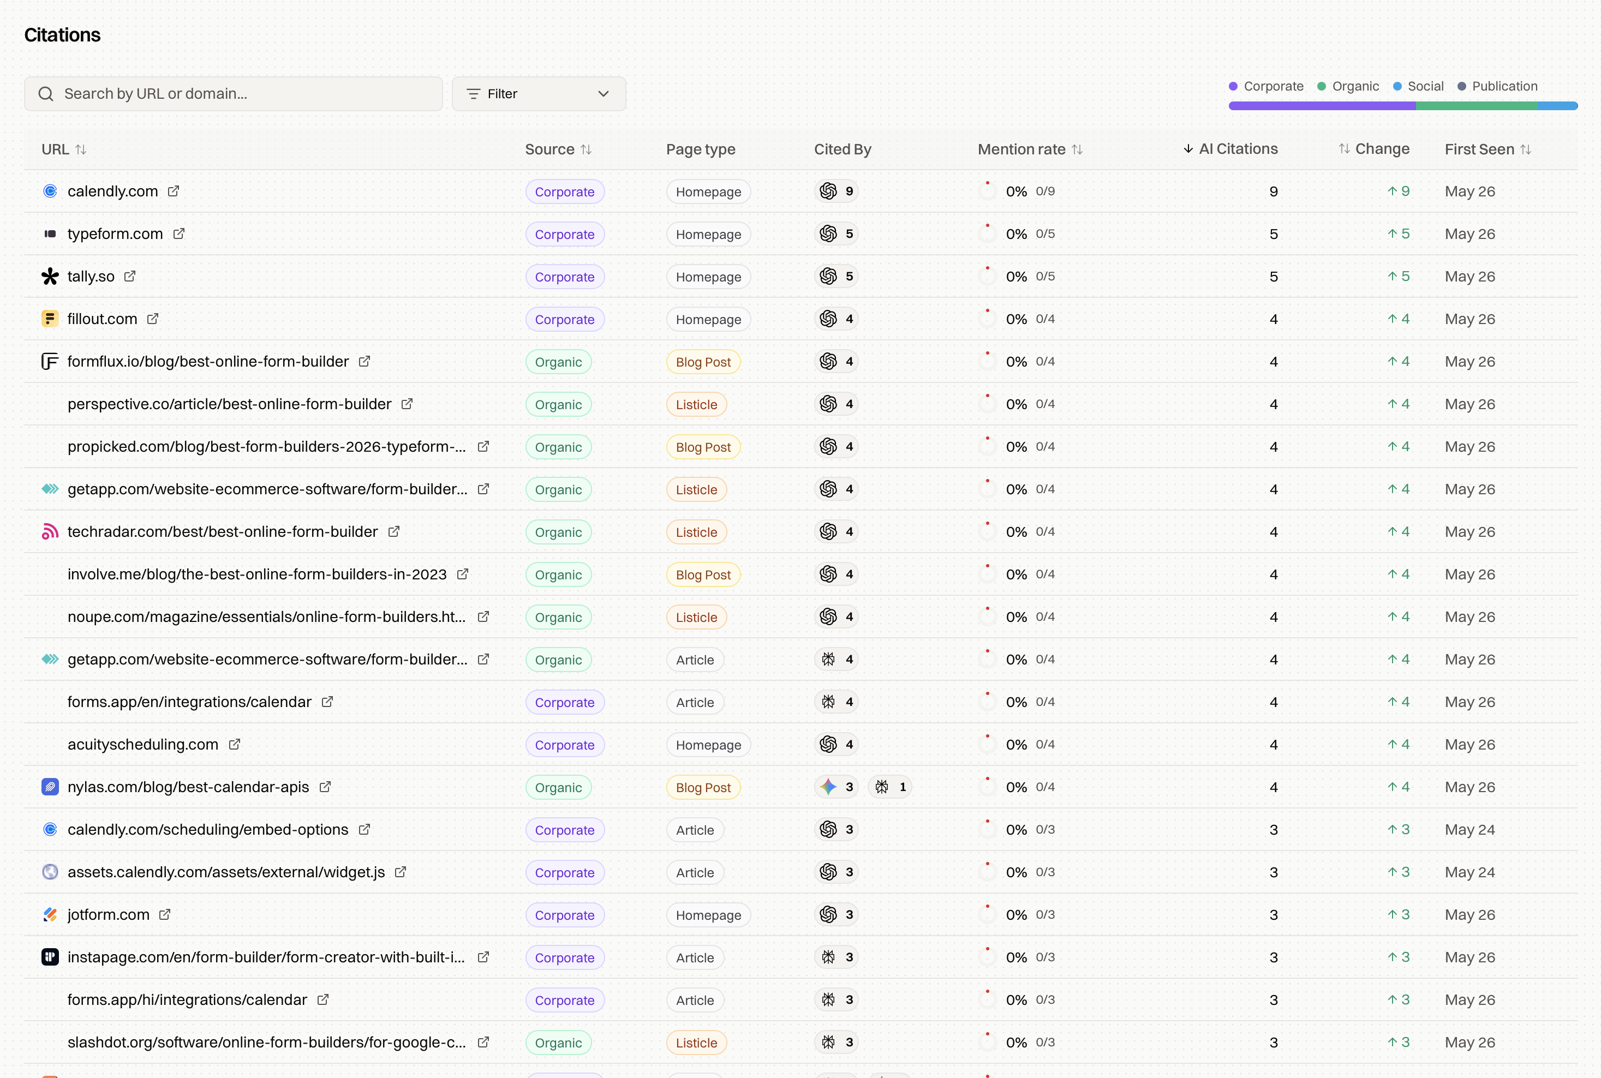
Task: Click Organic tag in formflux.io row
Action: pos(558,362)
